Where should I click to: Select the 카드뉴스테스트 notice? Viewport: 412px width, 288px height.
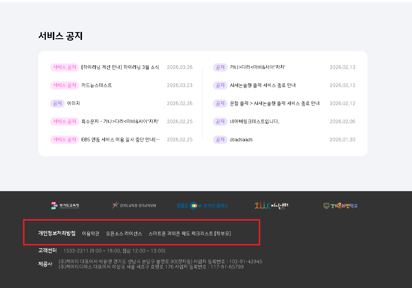click(97, 85)
